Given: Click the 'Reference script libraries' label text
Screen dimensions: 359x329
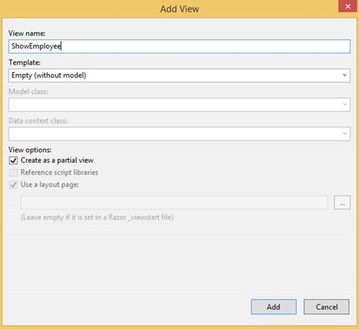Looking at the screenshot, I should click(x=59, y=172).
